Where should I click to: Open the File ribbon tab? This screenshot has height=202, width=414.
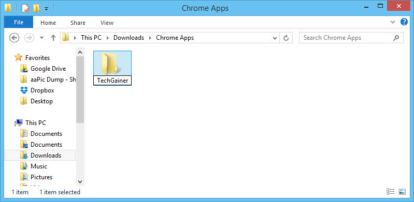(19, 22)
